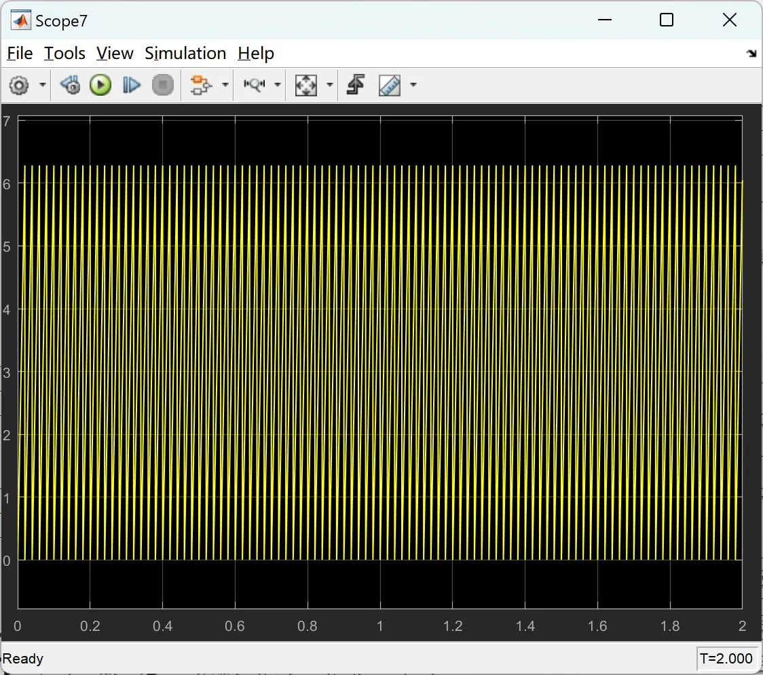Click the Scope7 window title
The image size is (763, 675).
(61, 21)
